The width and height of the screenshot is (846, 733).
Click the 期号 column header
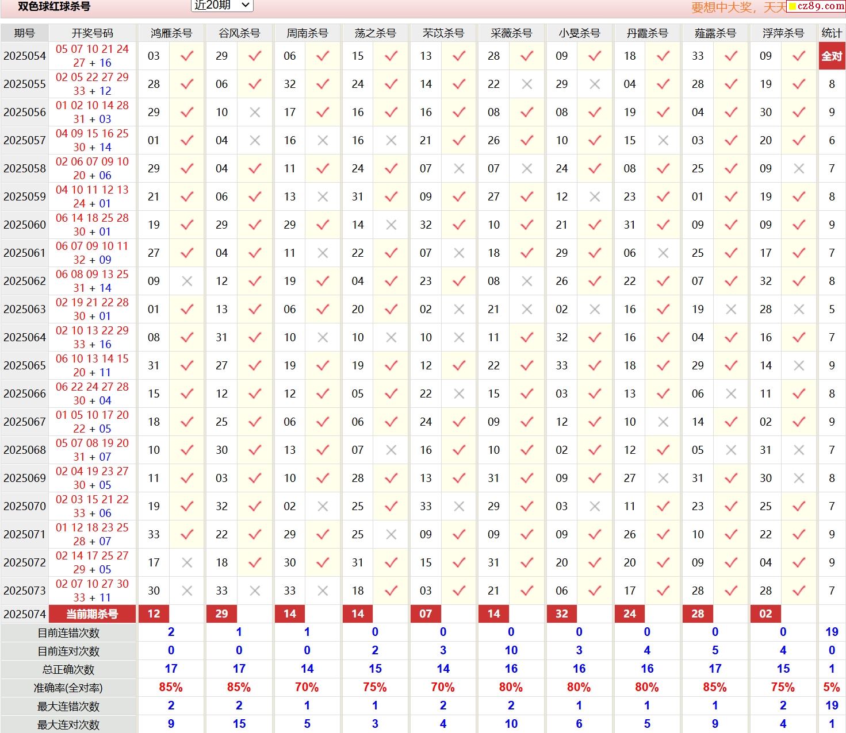pyautogui.click(x=24, y=33)
